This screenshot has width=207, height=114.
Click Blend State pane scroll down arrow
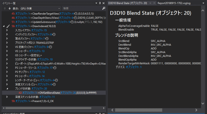[203, 103]
